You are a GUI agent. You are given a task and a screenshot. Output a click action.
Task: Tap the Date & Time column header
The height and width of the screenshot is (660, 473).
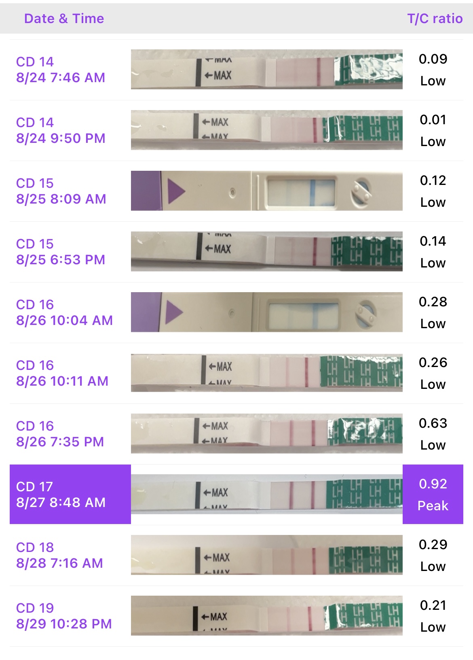click(64, 19)
